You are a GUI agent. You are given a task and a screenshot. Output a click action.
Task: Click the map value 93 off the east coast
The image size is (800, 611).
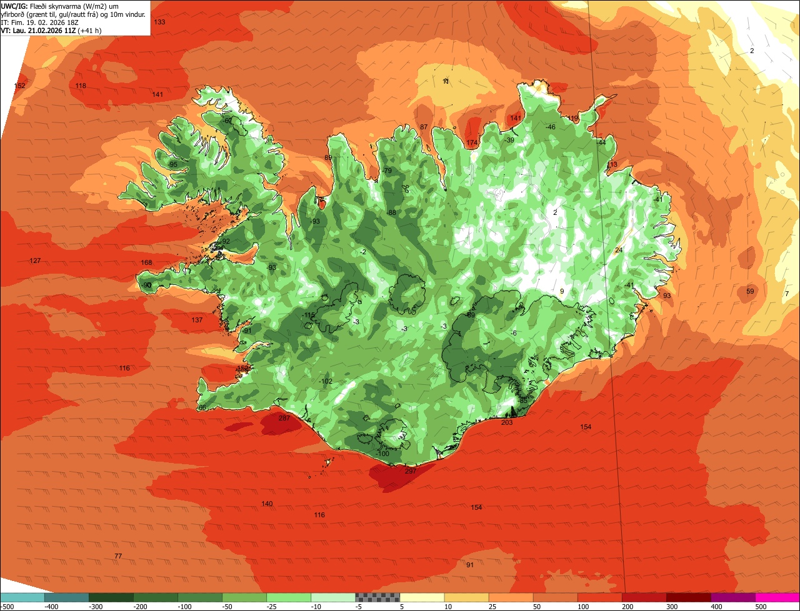pyautogui.click(x=667, y=296)
